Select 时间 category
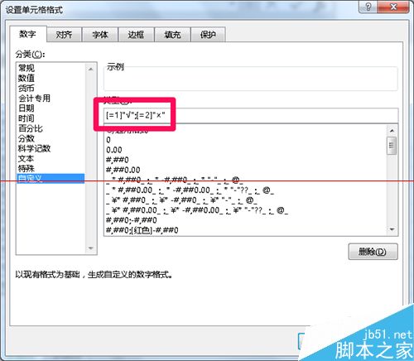 [x=51, y=118]
